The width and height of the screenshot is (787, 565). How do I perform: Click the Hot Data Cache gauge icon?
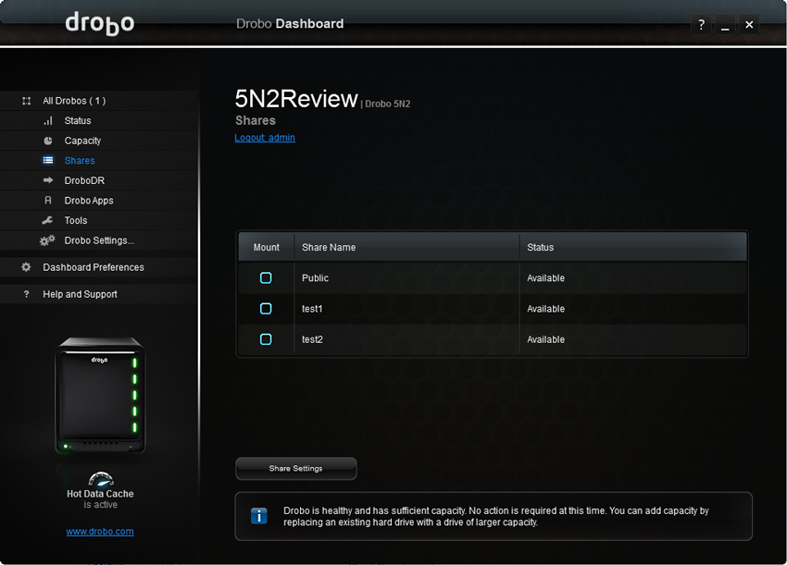pyautogui.click(x=101, y=479)
